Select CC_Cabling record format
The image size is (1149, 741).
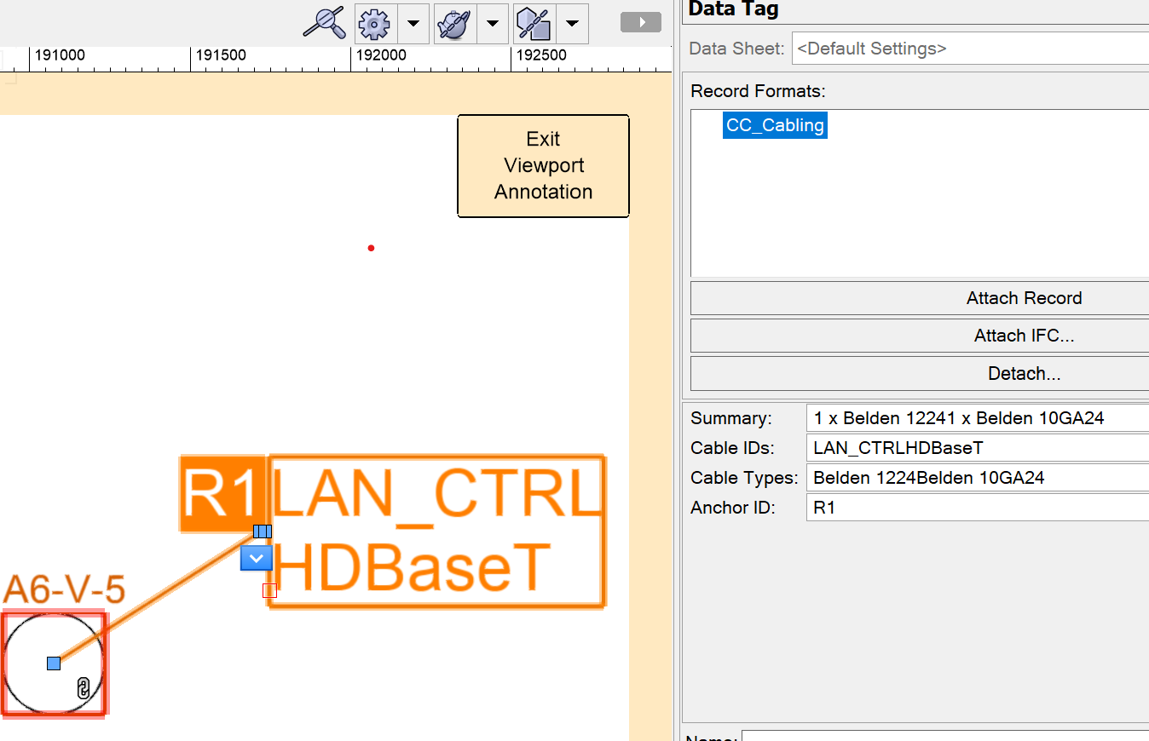pyautogui.click(x=775, y=125)
